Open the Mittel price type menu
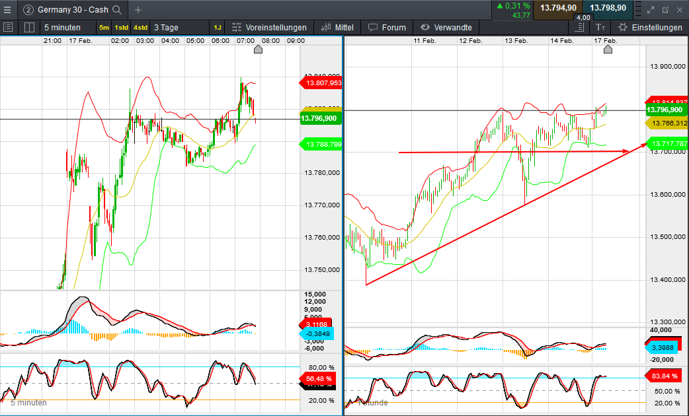Viewport: 689px width, 416px height. [337, 28]
